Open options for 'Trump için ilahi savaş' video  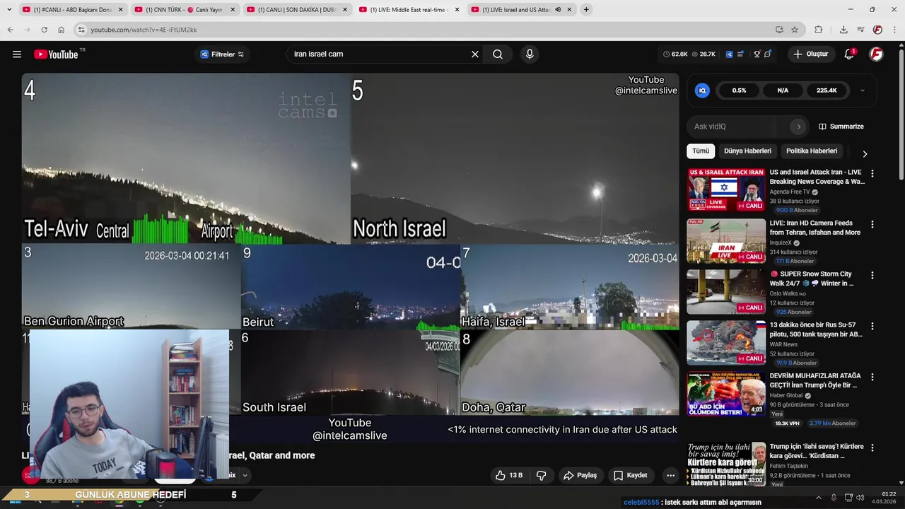(872, 447)
